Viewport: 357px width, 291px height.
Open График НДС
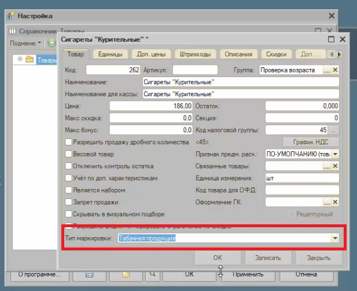coord(311,142)
